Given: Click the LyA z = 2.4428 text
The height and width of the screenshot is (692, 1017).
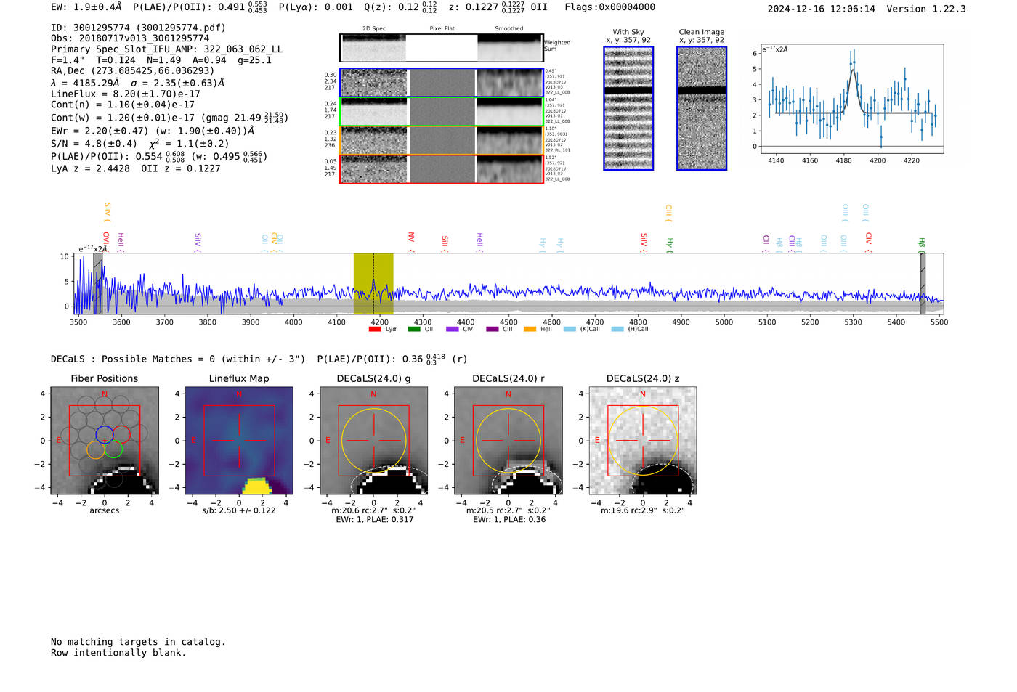Looking at the screenshot, I should pos(90,168).
